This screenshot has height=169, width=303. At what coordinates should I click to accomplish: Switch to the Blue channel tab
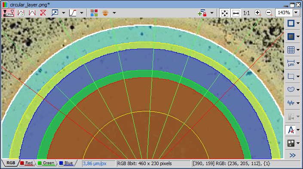[66, 163]
